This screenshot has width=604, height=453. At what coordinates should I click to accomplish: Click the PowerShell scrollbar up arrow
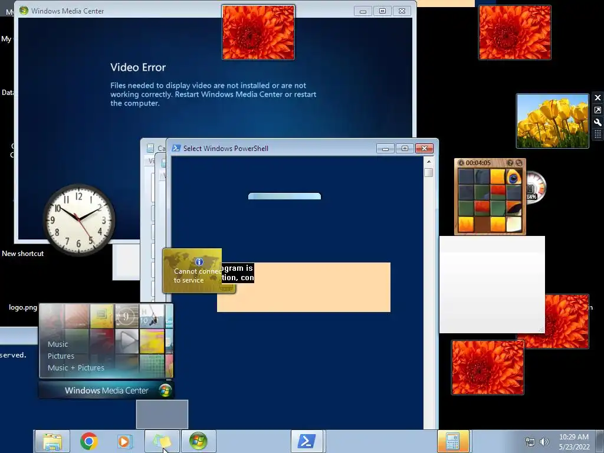[428, 162]
